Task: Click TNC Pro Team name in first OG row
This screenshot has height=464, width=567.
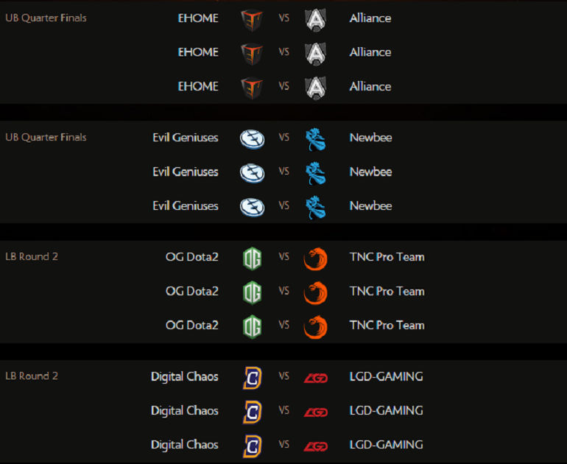Action: click(387, 257)
